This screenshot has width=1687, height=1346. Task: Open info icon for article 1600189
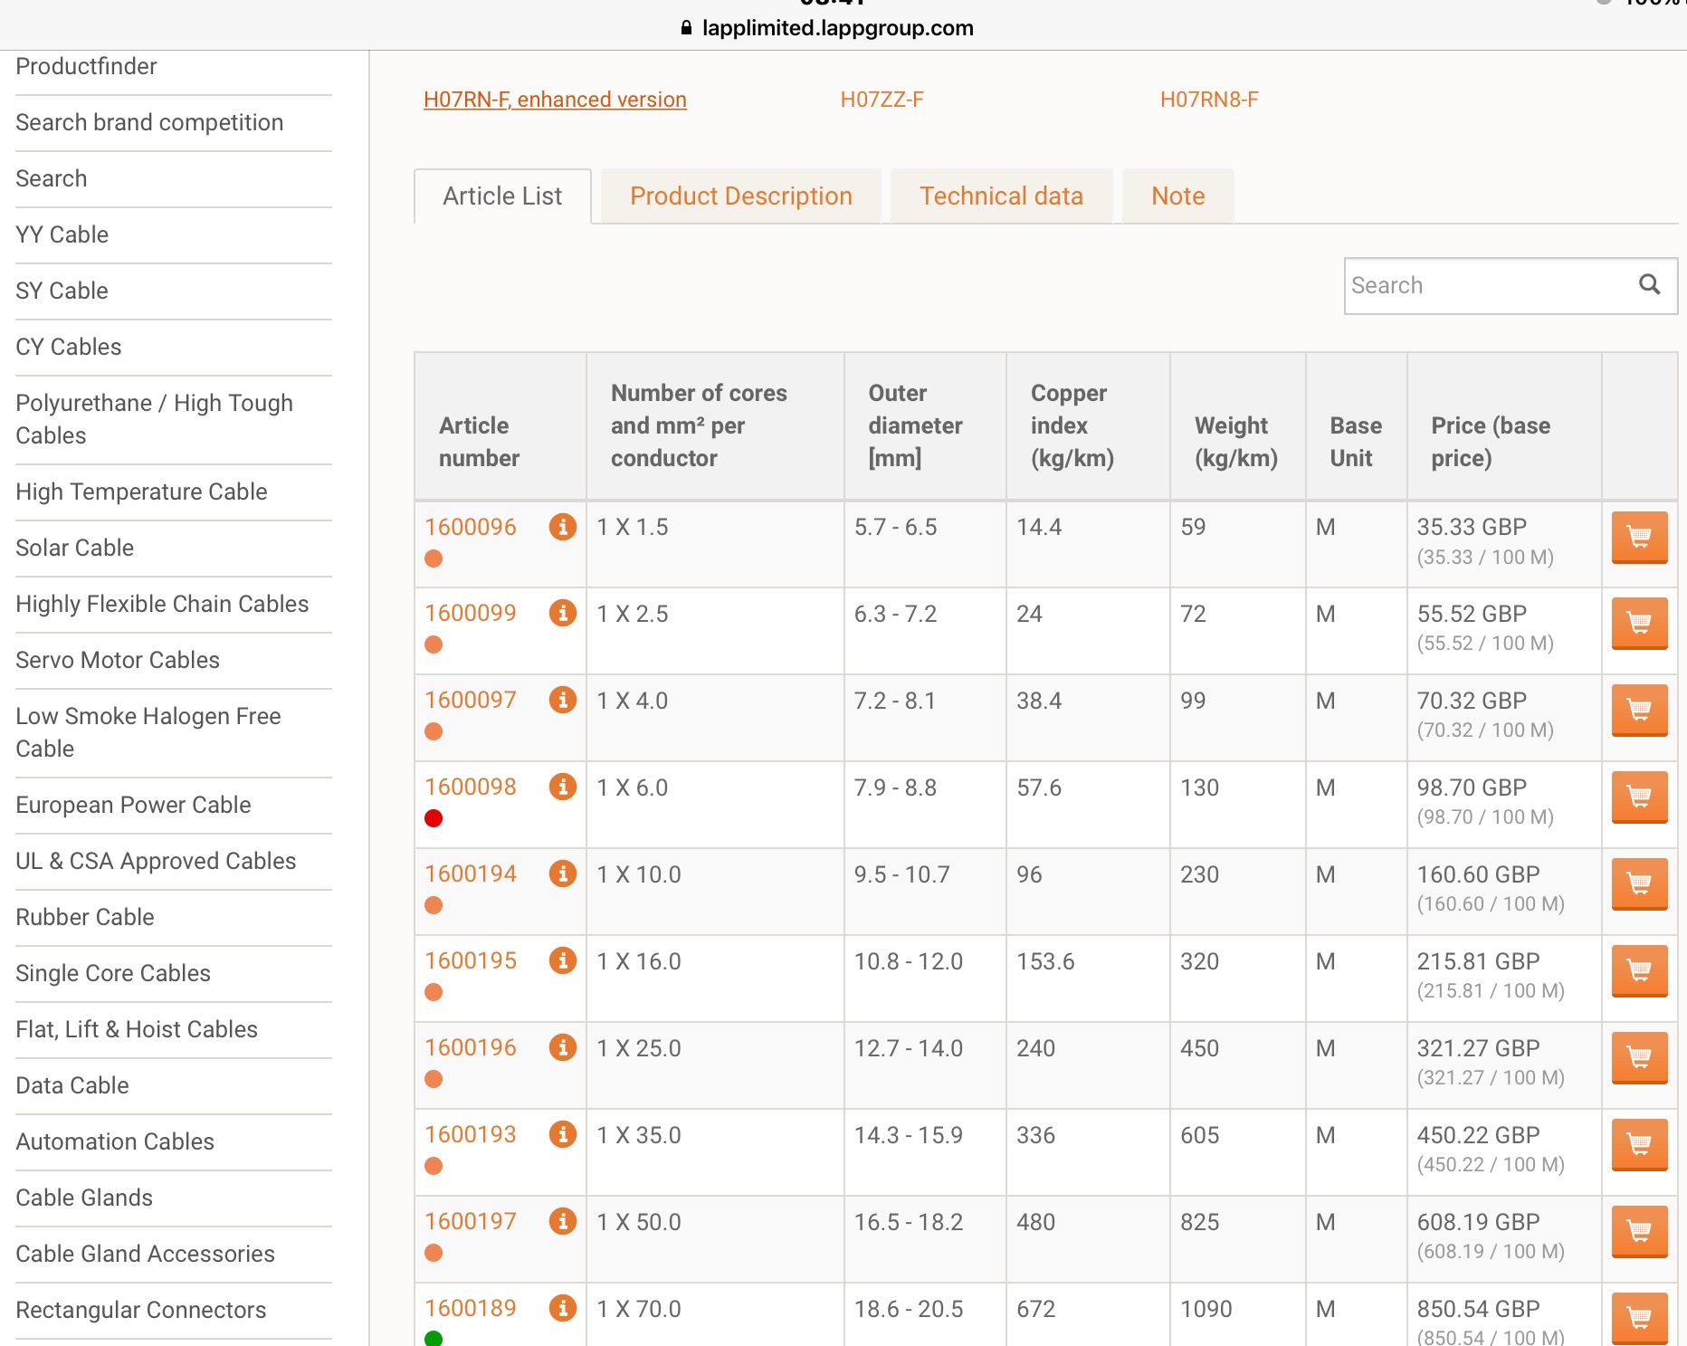pos(563,1308)
